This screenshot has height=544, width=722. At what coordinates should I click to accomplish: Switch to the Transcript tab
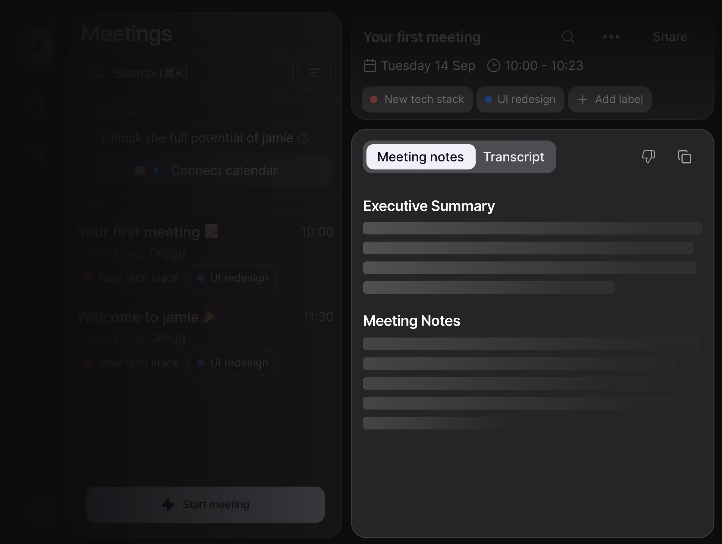point(514,157)
